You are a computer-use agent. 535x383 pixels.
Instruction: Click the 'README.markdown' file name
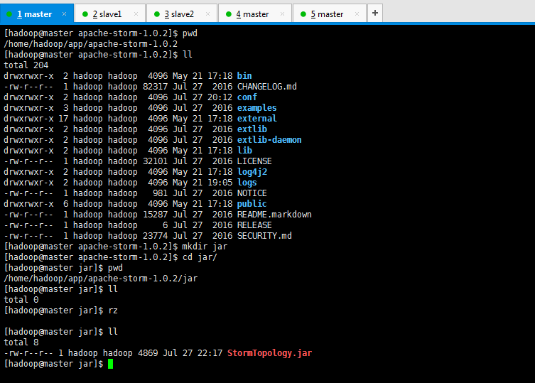[274, 215]
